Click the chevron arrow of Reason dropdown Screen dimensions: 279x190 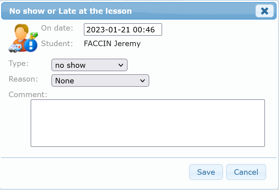click(x=142, y=81)
